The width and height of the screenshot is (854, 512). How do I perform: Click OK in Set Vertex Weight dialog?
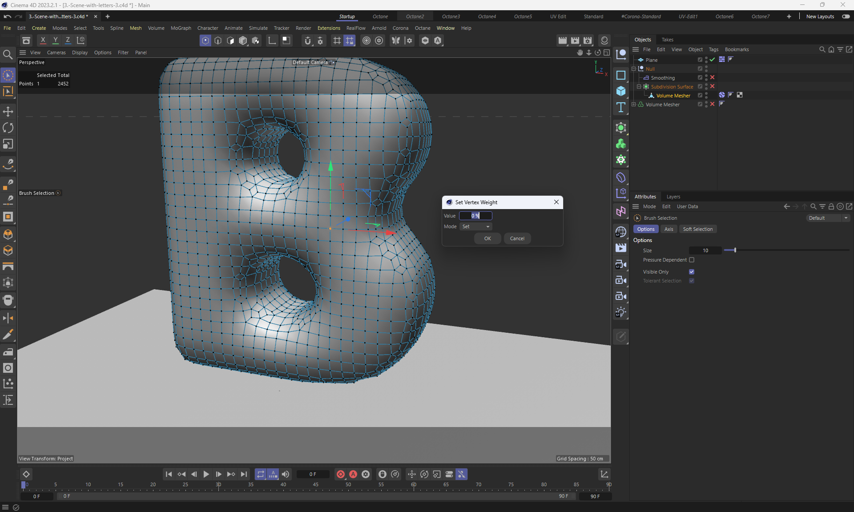click(x=487, y=238)
